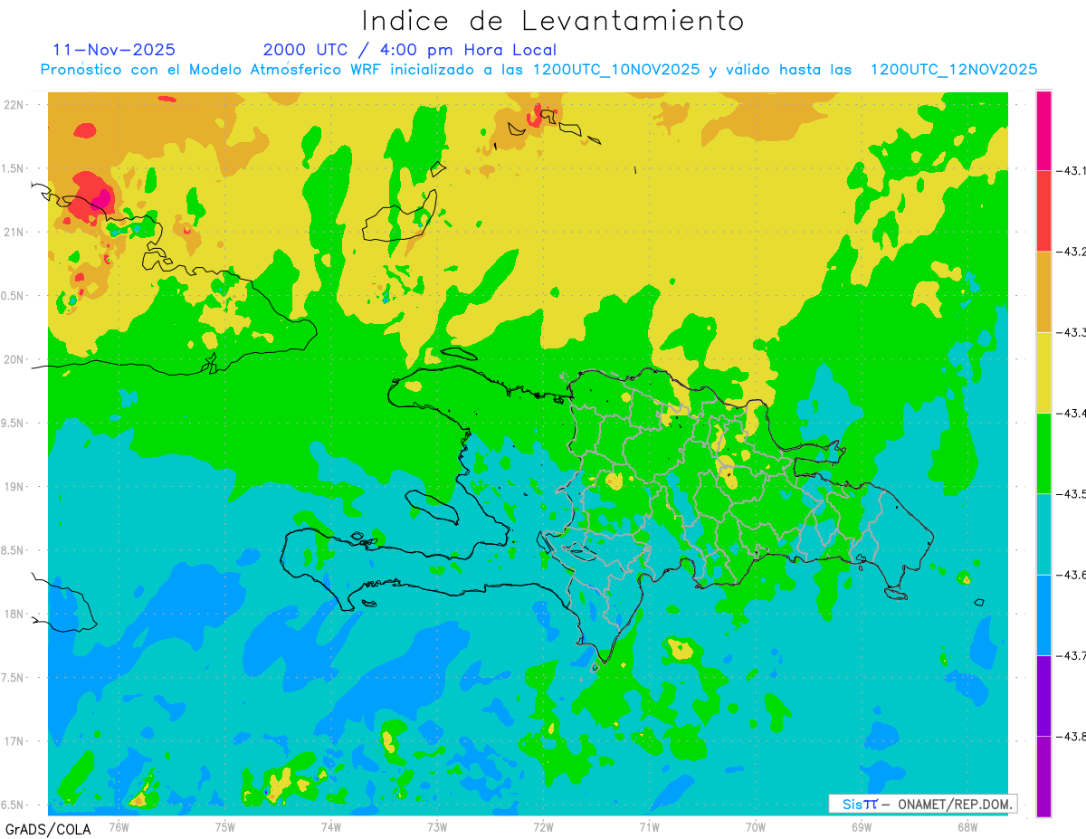Screen dimensions: 1086x839
Task: Select the '-43.7' color bar value
Action: point(1072,655)
